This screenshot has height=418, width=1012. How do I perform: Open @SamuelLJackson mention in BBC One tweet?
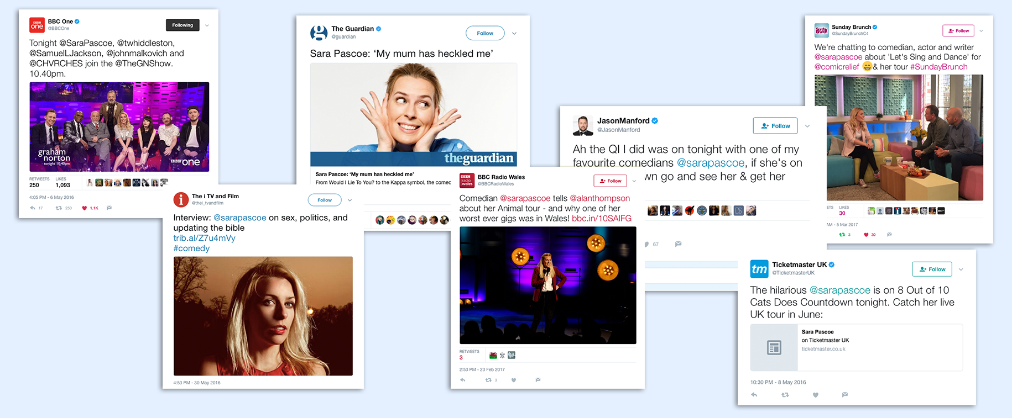[65, 54]
